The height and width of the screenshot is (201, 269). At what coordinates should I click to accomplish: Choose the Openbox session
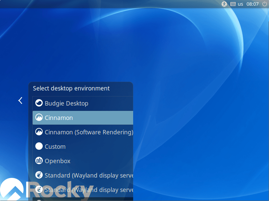click(x=83, y=161)
